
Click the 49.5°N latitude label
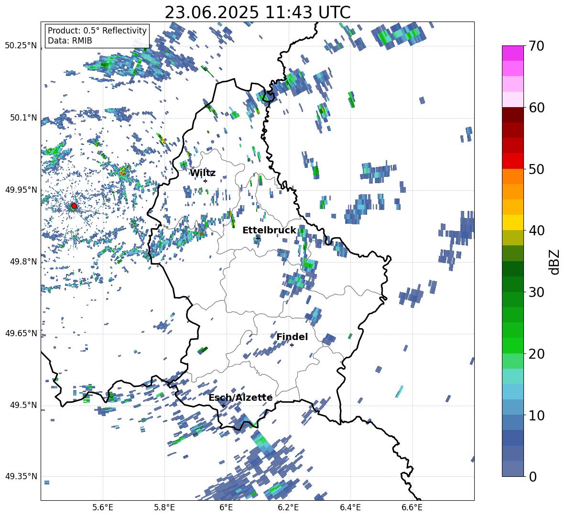[x=23, y=405]
